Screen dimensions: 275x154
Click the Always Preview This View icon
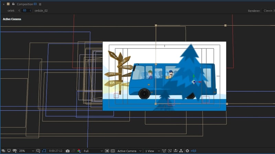pos(3,151)
